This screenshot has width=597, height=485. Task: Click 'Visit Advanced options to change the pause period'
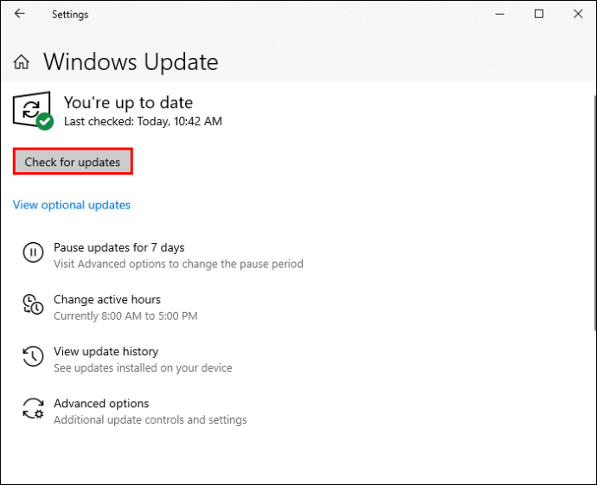178,264
